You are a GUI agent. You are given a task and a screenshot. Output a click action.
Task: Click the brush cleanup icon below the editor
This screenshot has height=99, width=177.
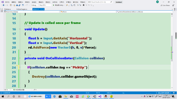[34, 90]
